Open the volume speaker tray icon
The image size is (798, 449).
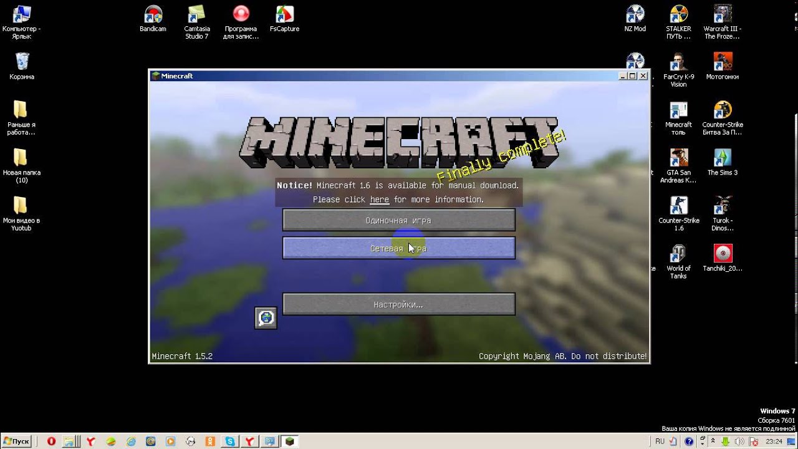tap(739, 442)
